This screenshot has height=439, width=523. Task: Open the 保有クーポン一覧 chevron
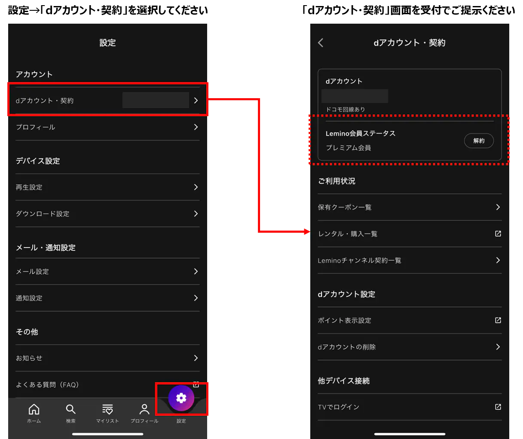click(498, 207)
